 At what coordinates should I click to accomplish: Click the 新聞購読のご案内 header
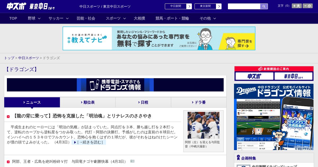click(x=274, y=69)
